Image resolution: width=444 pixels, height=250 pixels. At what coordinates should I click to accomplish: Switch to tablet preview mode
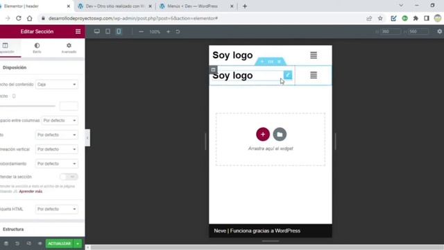[108, 31]
